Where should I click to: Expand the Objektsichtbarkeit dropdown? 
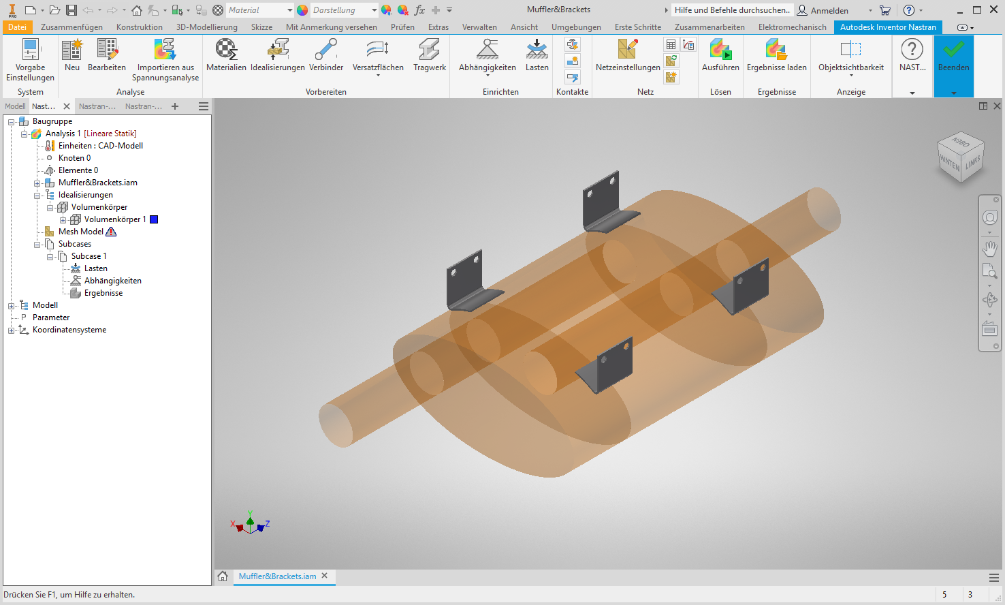click(x=851, y=75)
